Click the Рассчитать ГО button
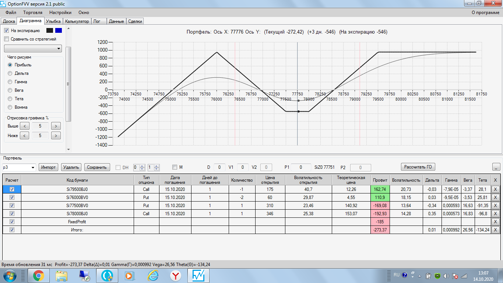Viewport: 503px width, 283px height. click(x=418, y=167)
